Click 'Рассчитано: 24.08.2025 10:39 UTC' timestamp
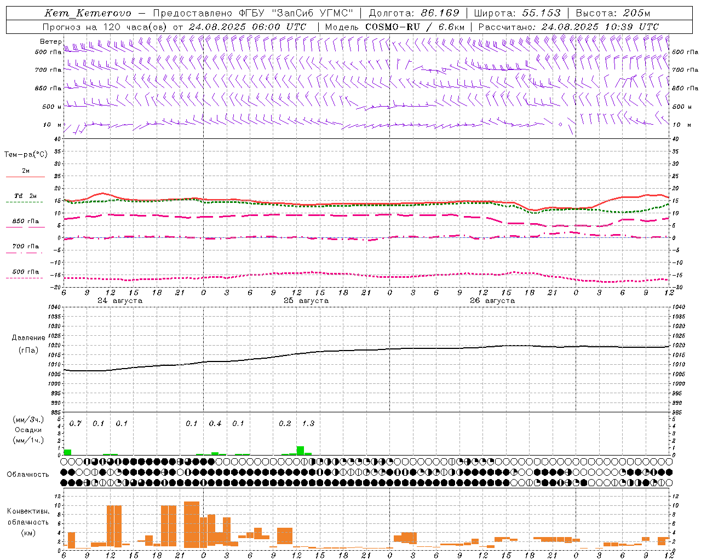Image resolution: width=701 pixels, height=560 pixels. pos(568,27)
